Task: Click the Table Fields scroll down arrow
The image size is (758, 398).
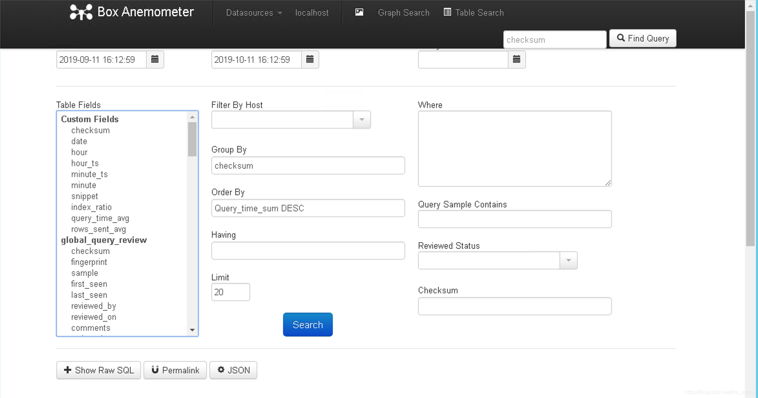Action: [x=192, y=330]
